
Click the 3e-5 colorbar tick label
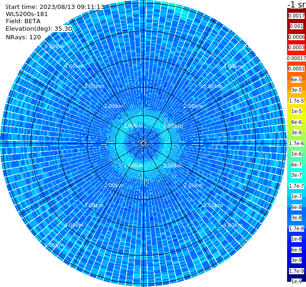point(297,90)
